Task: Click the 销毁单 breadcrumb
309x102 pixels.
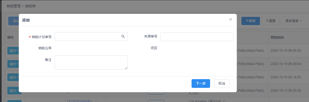Action: coord(30,6)
